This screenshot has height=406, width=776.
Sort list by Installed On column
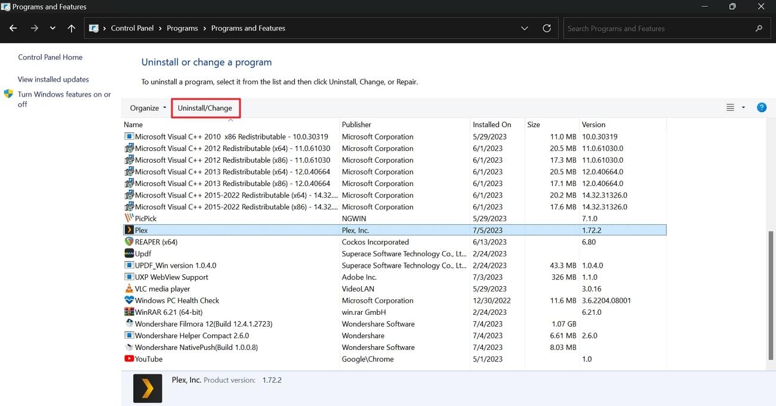[492, 125]
